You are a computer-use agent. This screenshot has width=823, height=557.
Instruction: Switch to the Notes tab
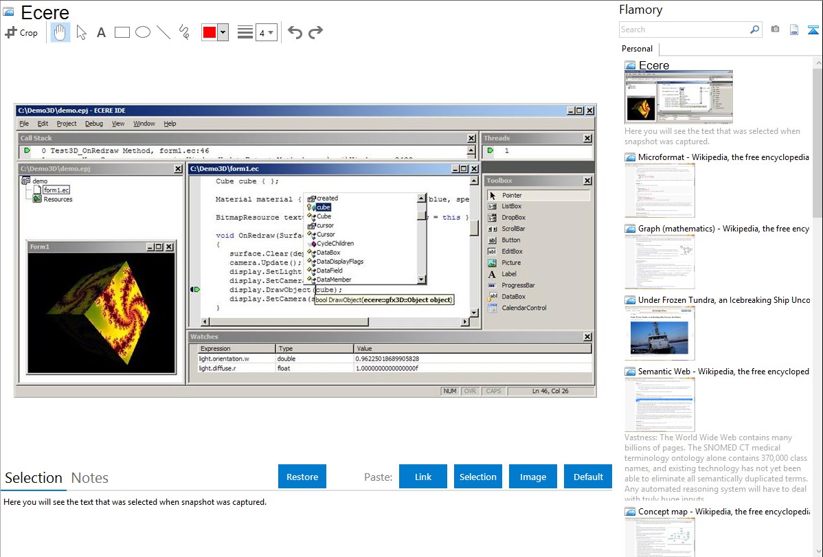point(89,478)
